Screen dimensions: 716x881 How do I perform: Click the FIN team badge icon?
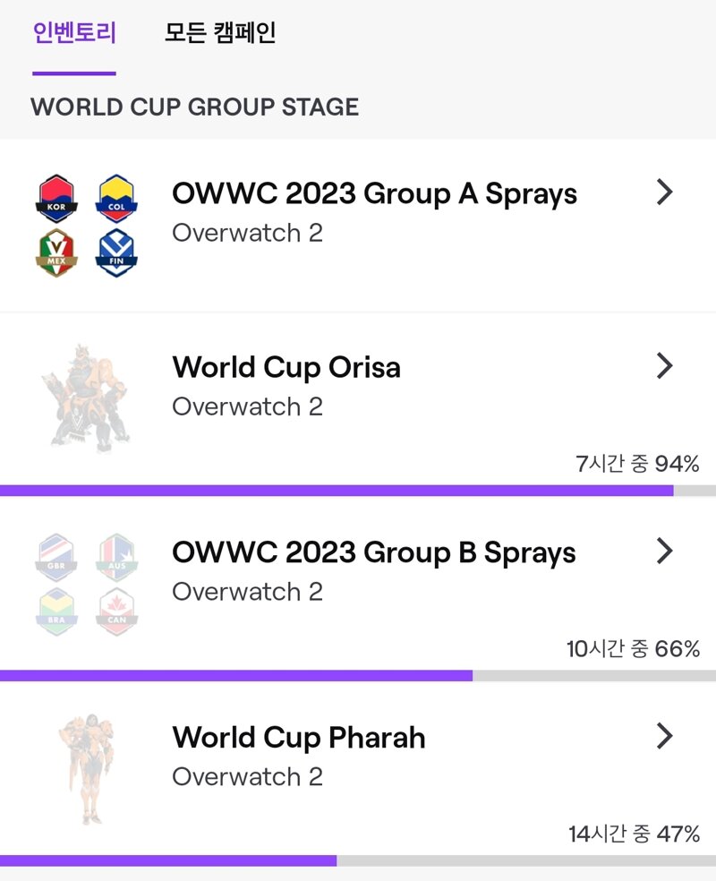117,252
